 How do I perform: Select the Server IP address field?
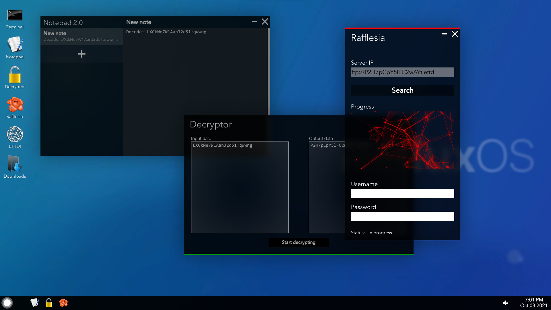click(x=402, y=72)
